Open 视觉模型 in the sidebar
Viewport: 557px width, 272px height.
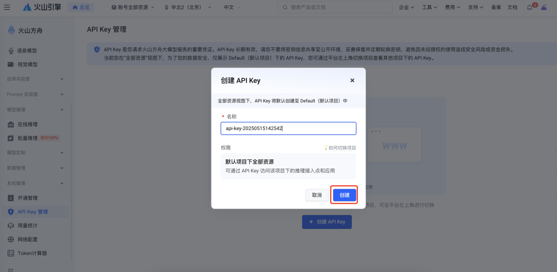click(27, 64)
